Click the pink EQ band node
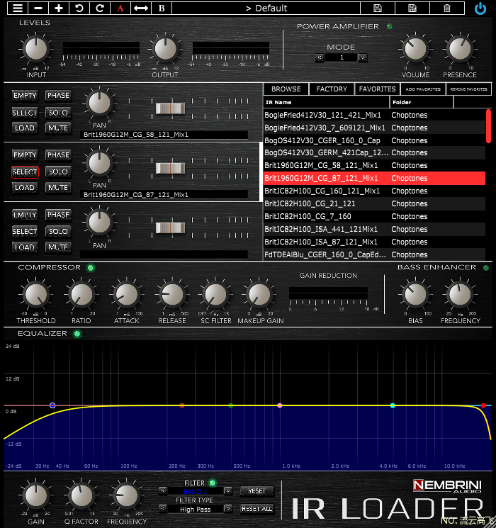Image resolution: width=496 pixels, height=528 pixels. tap(280, 405)
